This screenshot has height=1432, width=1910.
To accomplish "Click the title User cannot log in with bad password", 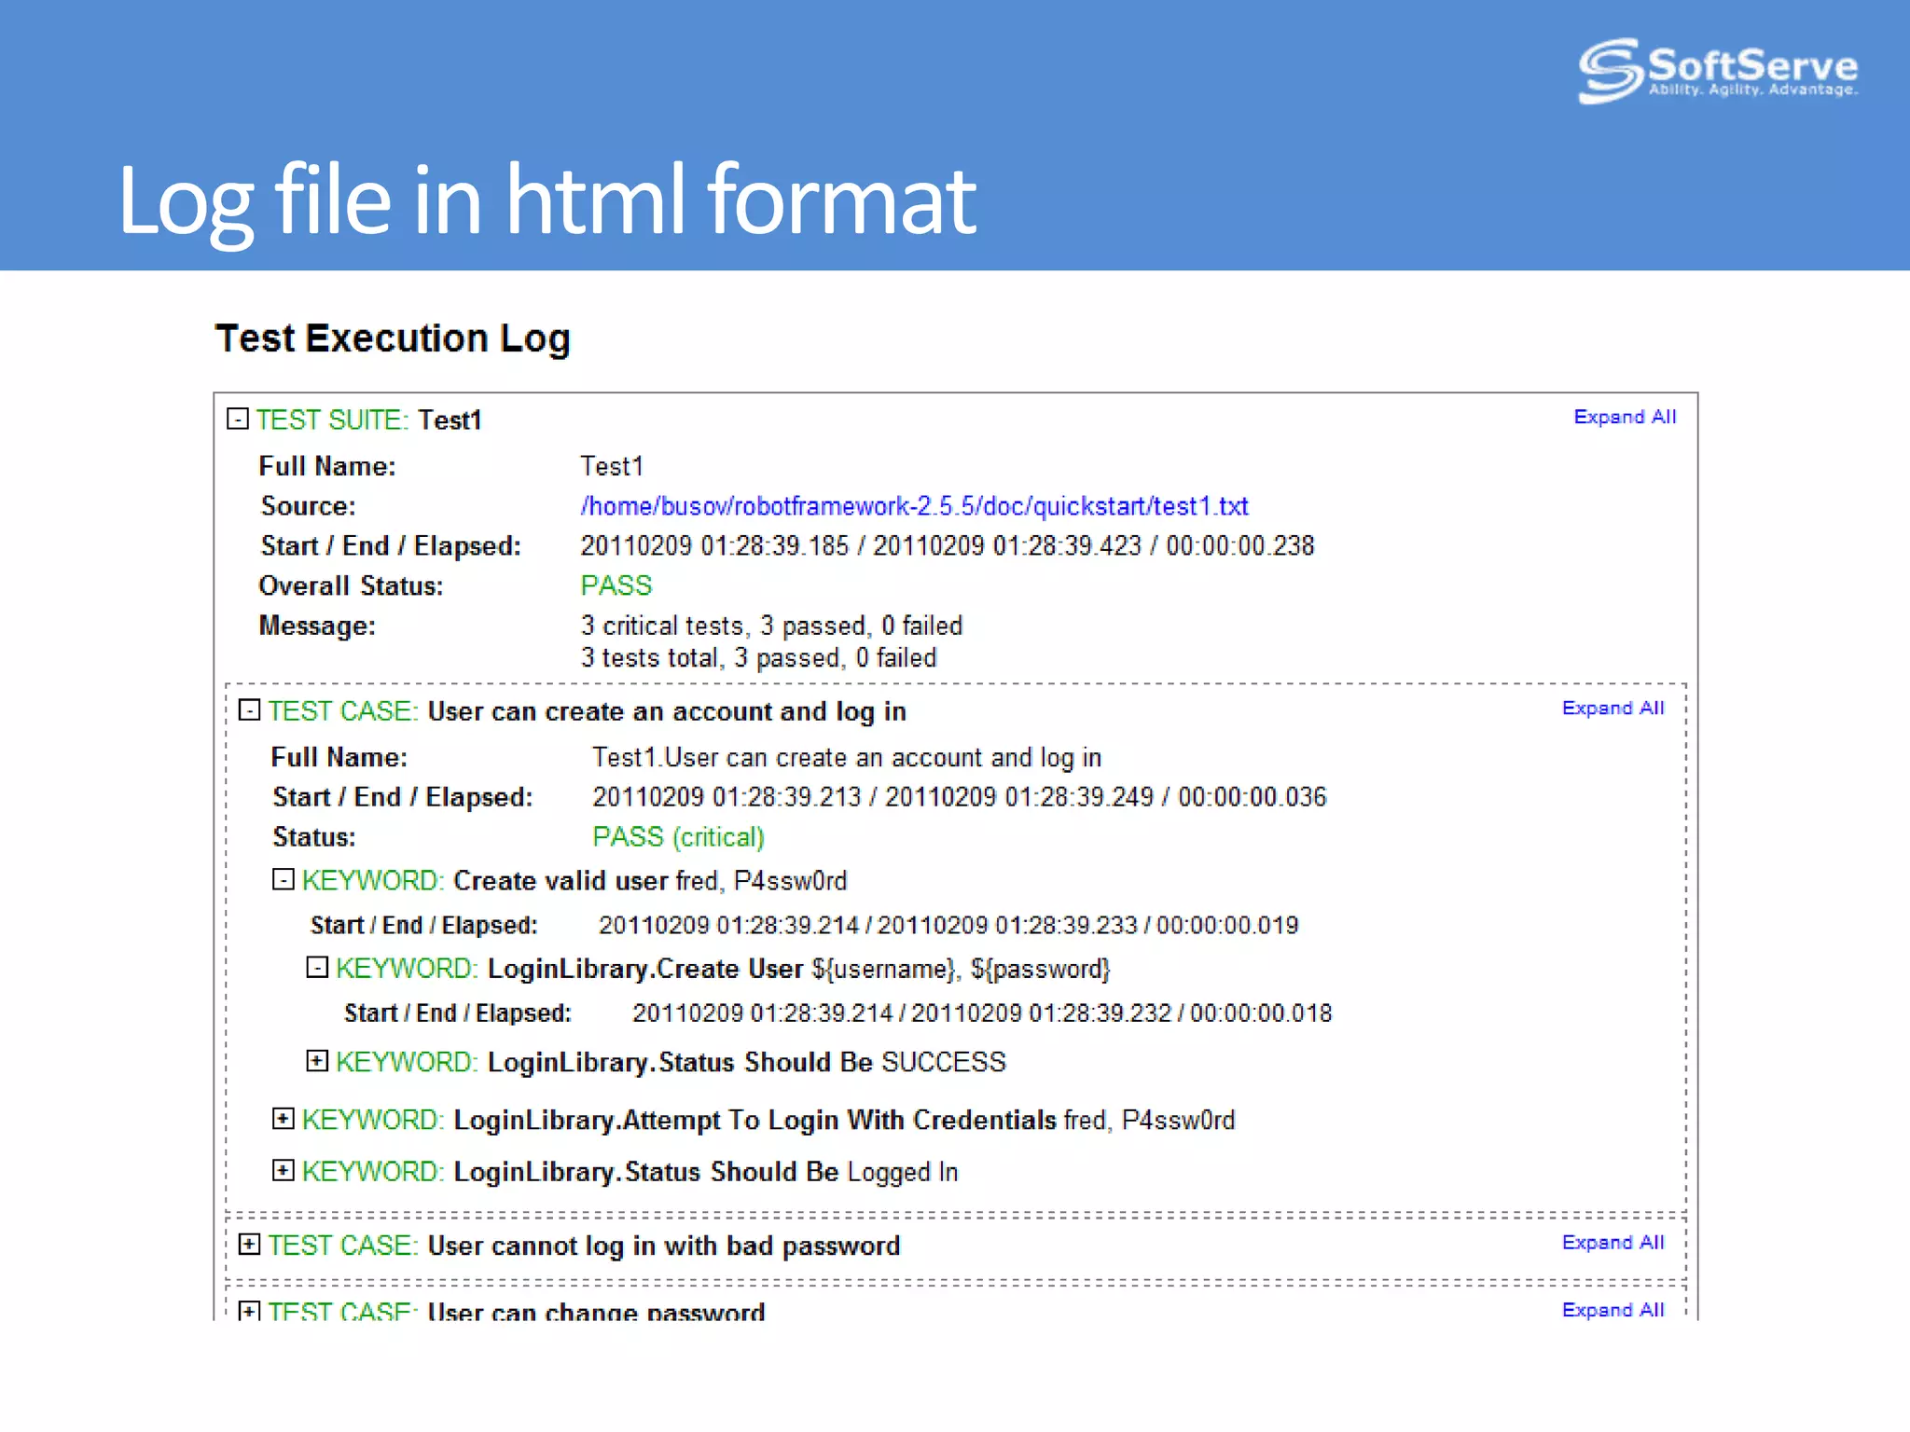I will click(664, 1246).
